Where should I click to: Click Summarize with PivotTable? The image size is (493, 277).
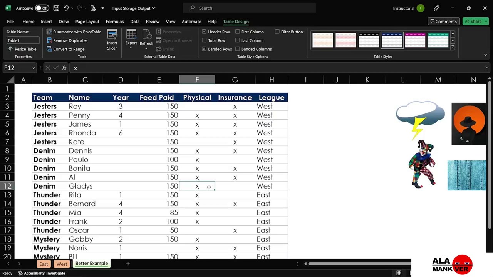point(74,32)
